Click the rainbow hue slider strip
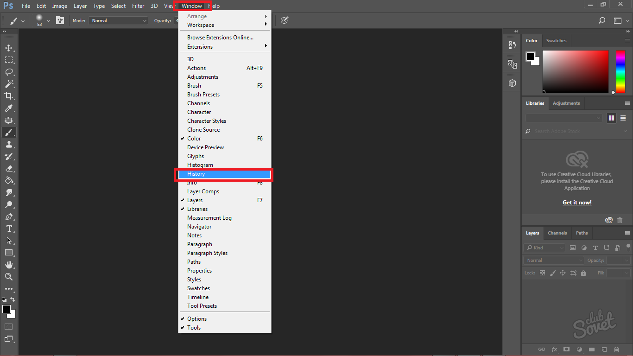 [620, 71]
